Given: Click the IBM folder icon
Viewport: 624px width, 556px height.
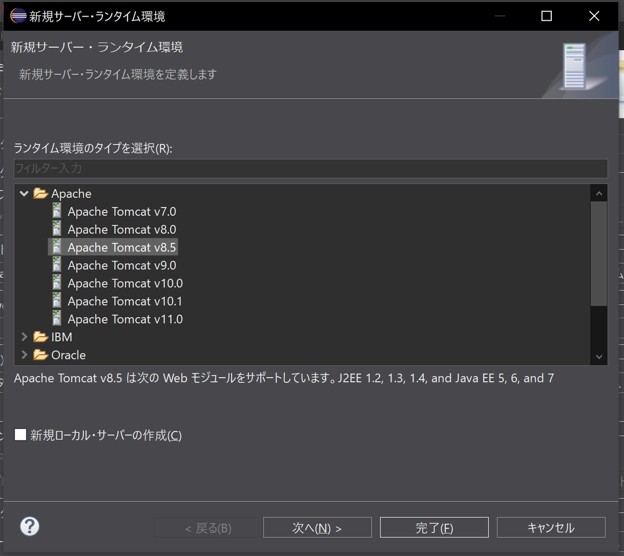Looking at the screenshot, I should (41, 337).
